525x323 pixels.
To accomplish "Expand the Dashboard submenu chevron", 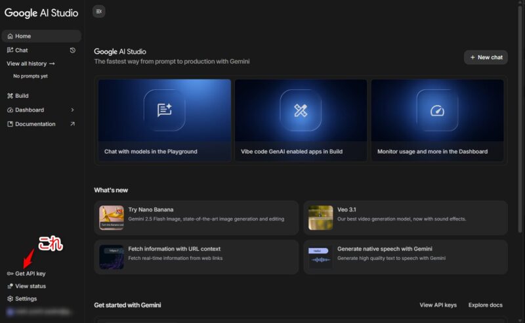I will click(x=73, y=110).
